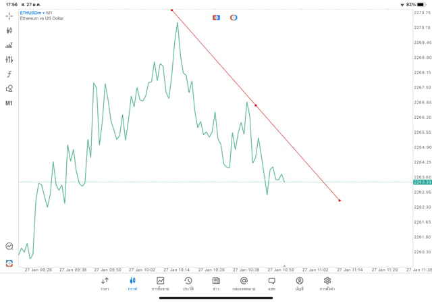
Task: Open drawing objects shapes tool
Action: 9,89
